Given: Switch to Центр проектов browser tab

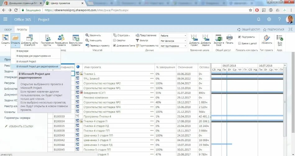Looking at the screenshot, I should pyautogui.click(x=64, y=3).
